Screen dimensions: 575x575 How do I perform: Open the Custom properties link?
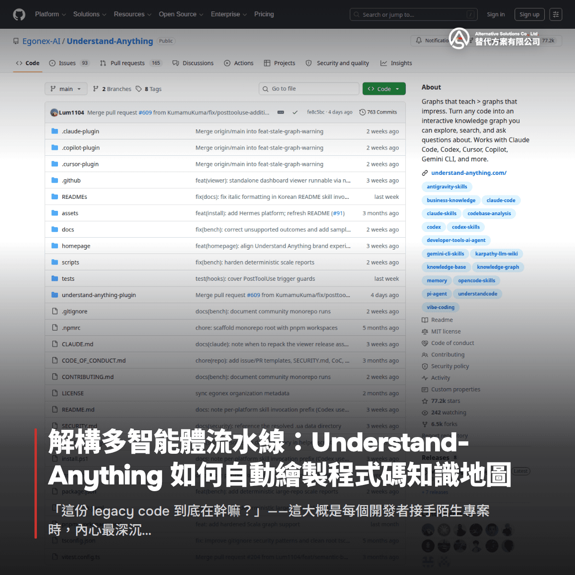[451, 390]
